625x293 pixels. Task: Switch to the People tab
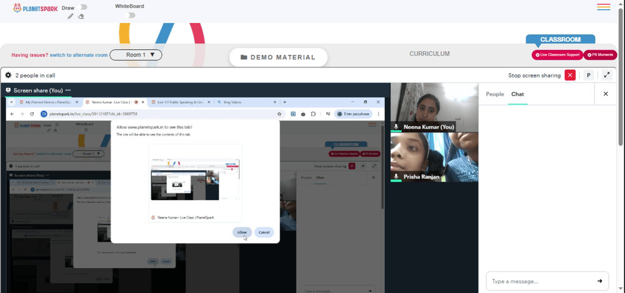pyautogui.click(x=495, y=94)
